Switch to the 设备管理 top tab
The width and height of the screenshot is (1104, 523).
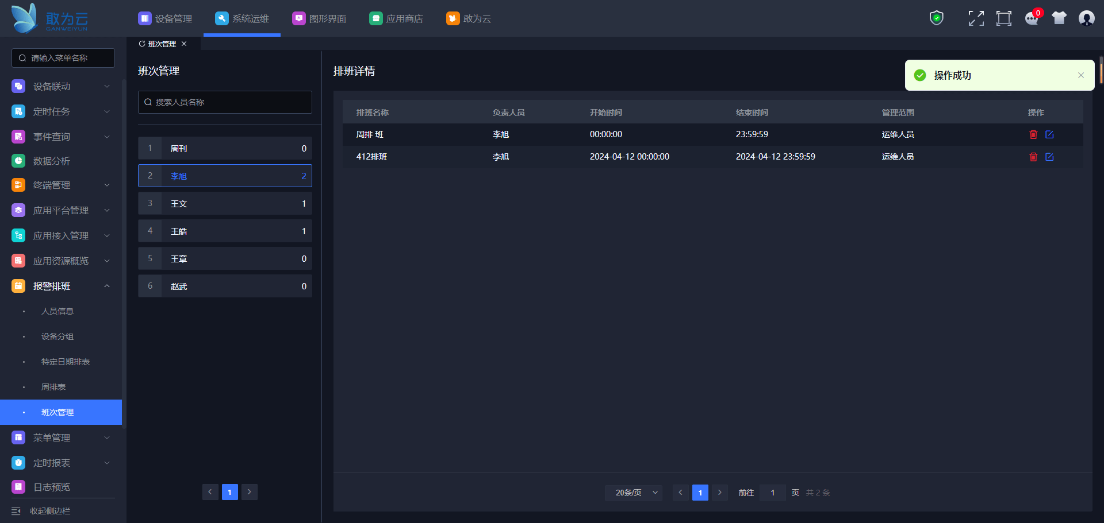pos(166,18)
